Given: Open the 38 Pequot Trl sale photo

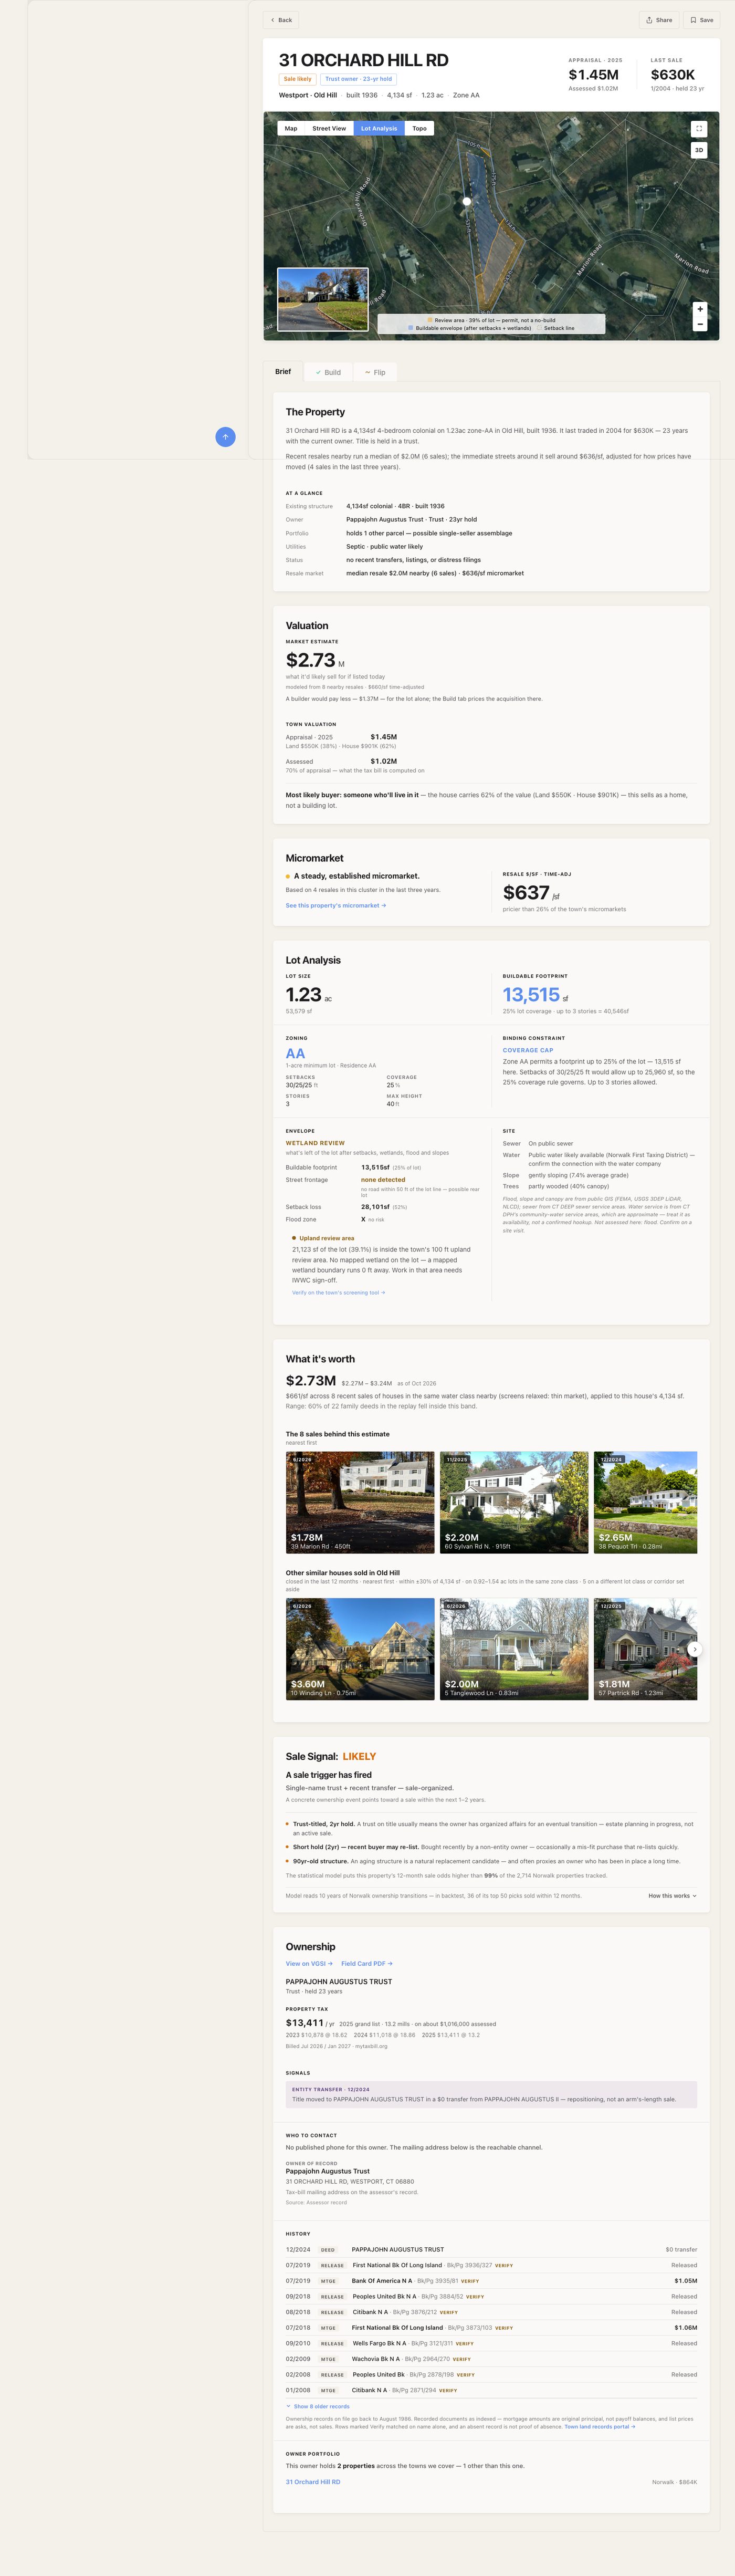Looking at the screenshot, I should coord(645,1502).
